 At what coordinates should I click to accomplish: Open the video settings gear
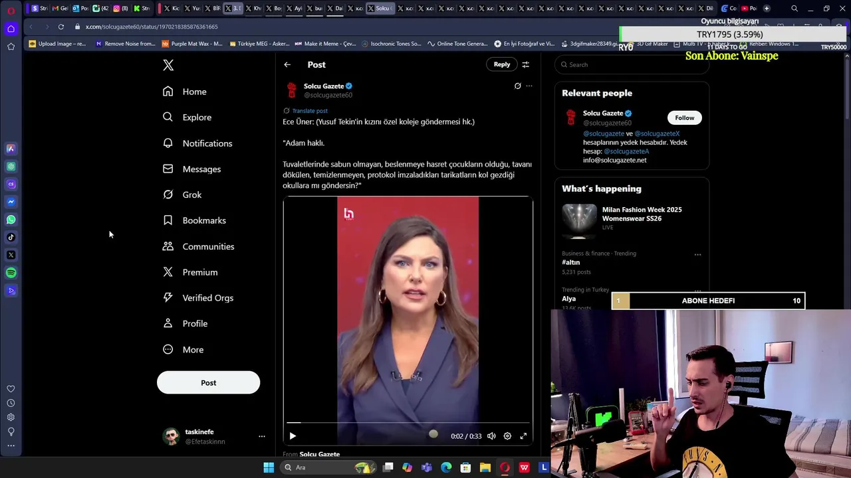(x=507, y=436)
